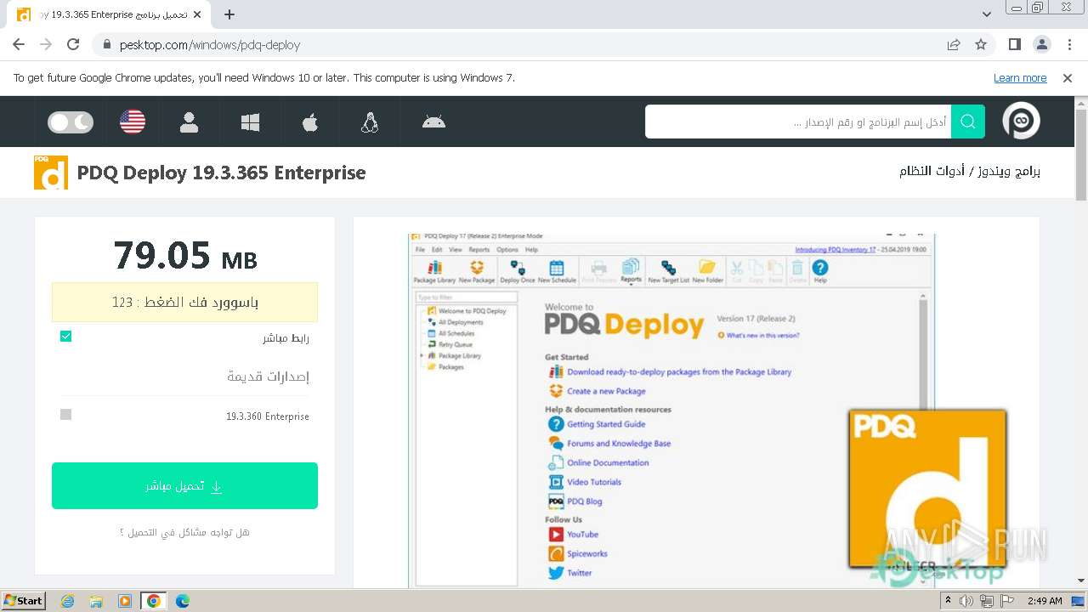Click the green search magnifier button
Viewport: 1088px width, 612px height.
point(968,122)
